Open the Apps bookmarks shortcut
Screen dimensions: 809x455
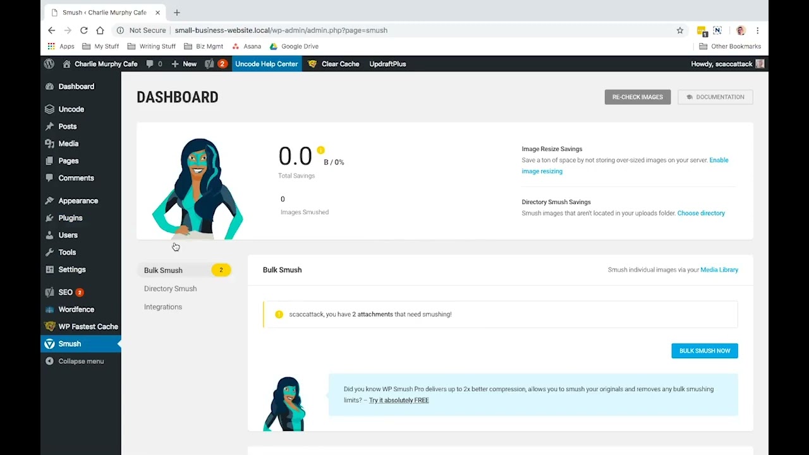(61, 46)
